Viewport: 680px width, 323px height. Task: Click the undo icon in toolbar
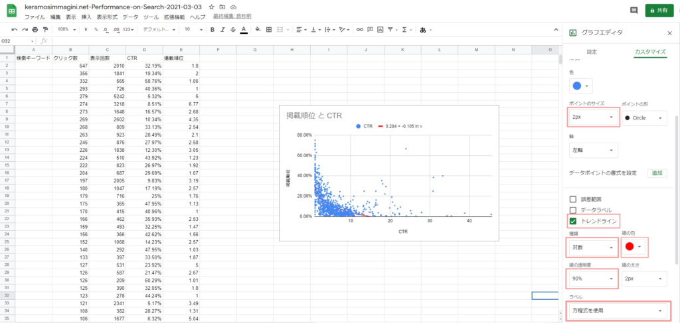[x=16, y=29]
